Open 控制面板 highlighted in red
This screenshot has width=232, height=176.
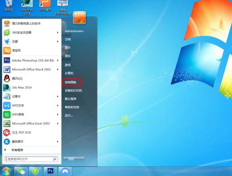coord(72,82)
